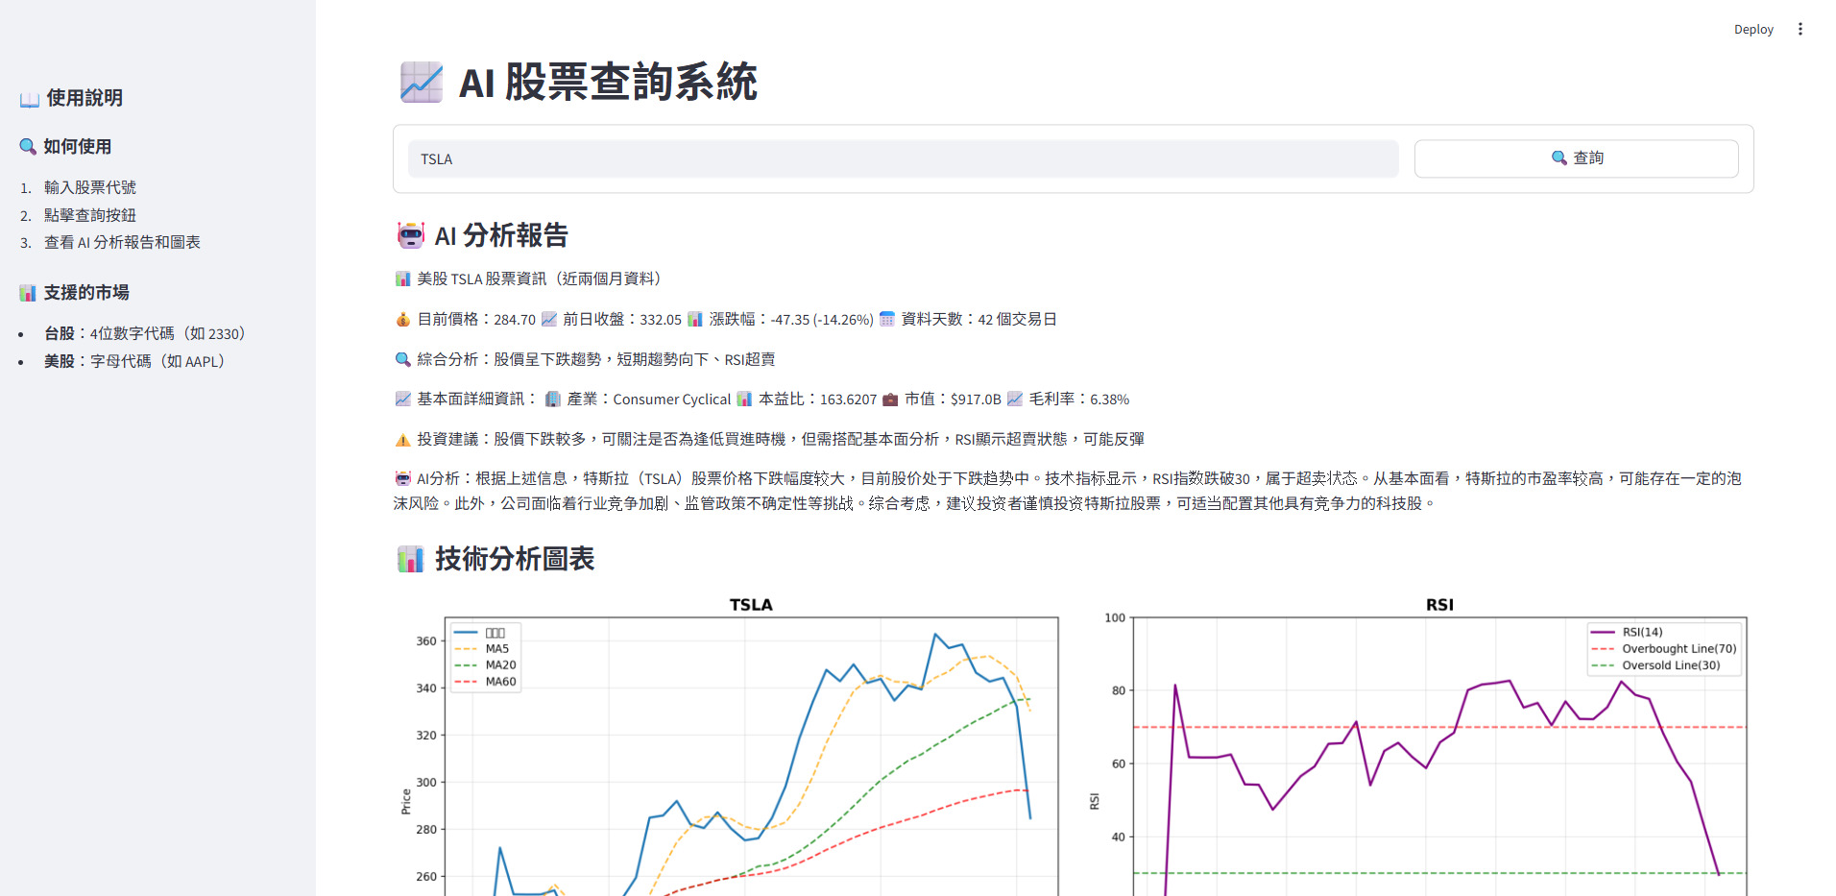Click the magnifier icon beside 綜合分析

coord(402,359)
